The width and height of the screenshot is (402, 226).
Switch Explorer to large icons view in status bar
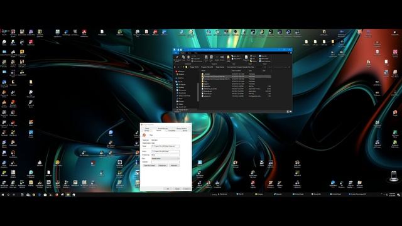[290, 112]
